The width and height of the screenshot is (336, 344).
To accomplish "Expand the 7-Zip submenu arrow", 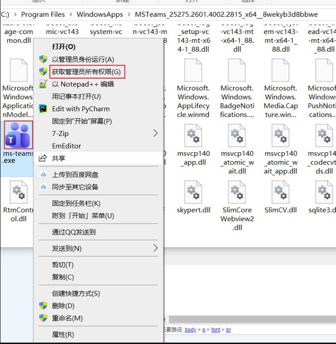I will (155, 134).
